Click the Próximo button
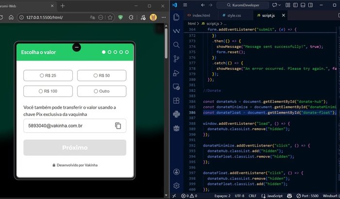This screenshot has width=340, height=199. coord(75,148)
